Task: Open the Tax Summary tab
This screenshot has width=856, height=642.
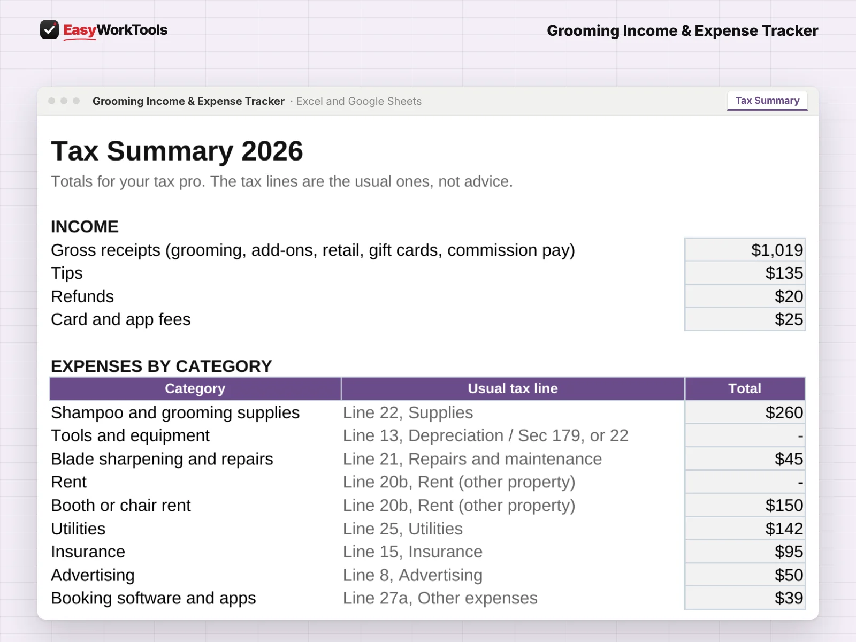Action: (767, 101)
